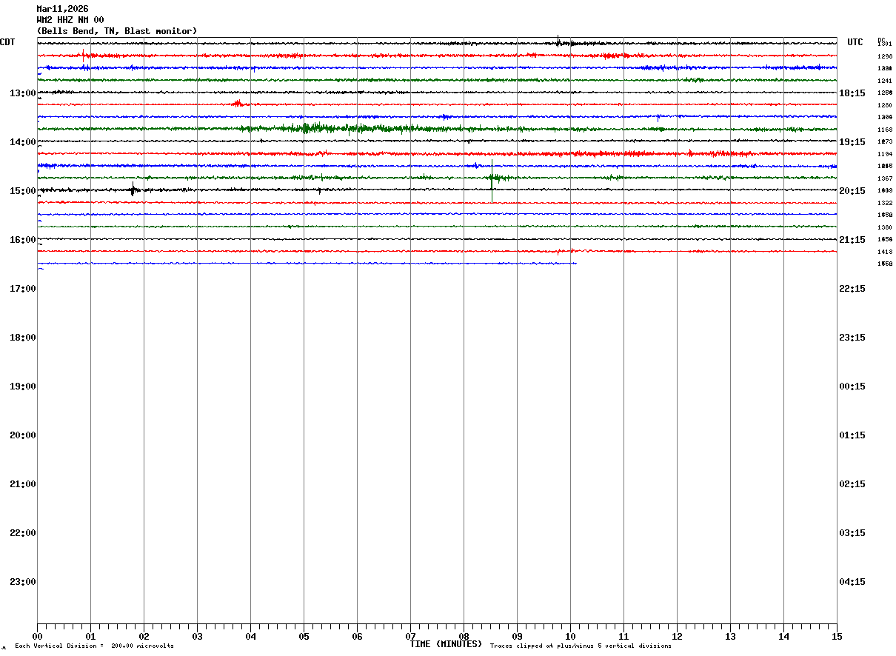Click the 19:15 UTC time label
This screenshot has height=656, width=896.
(852, 142)
